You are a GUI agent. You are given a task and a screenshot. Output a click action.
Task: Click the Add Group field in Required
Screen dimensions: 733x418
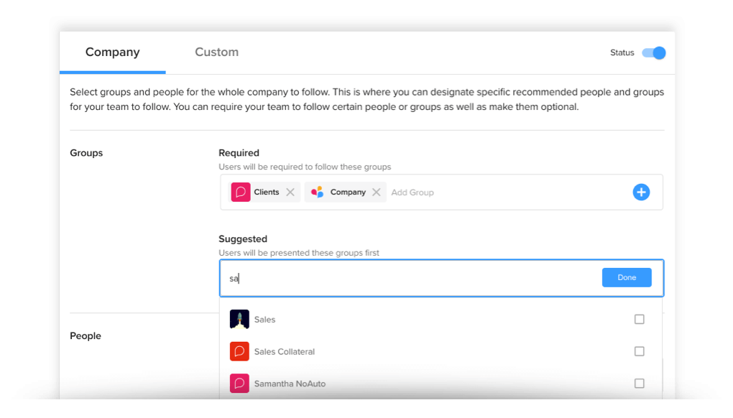(x=412, y=192)
